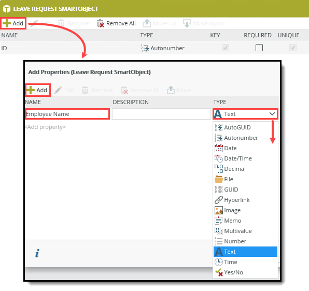Click the NAME column header in dialog

click(33, 102)
